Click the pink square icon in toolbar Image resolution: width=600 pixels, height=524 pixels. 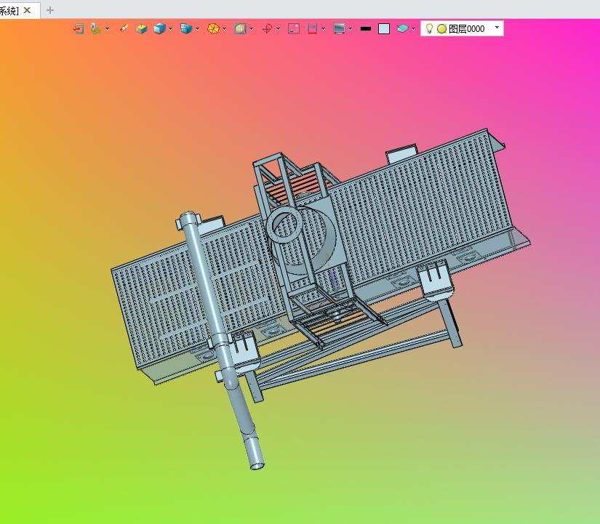point(294,28)
